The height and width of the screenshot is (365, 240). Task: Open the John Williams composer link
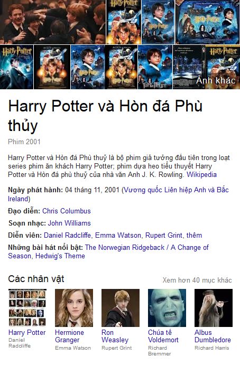[69, 223]
